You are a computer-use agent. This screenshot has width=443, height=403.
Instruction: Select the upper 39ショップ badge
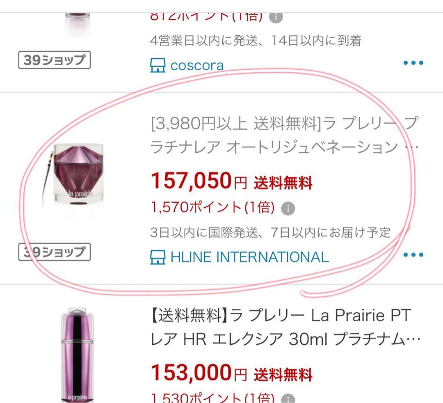click(55, 60)
